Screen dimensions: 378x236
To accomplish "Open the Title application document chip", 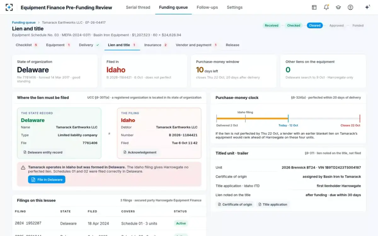I will pos(272,205).
